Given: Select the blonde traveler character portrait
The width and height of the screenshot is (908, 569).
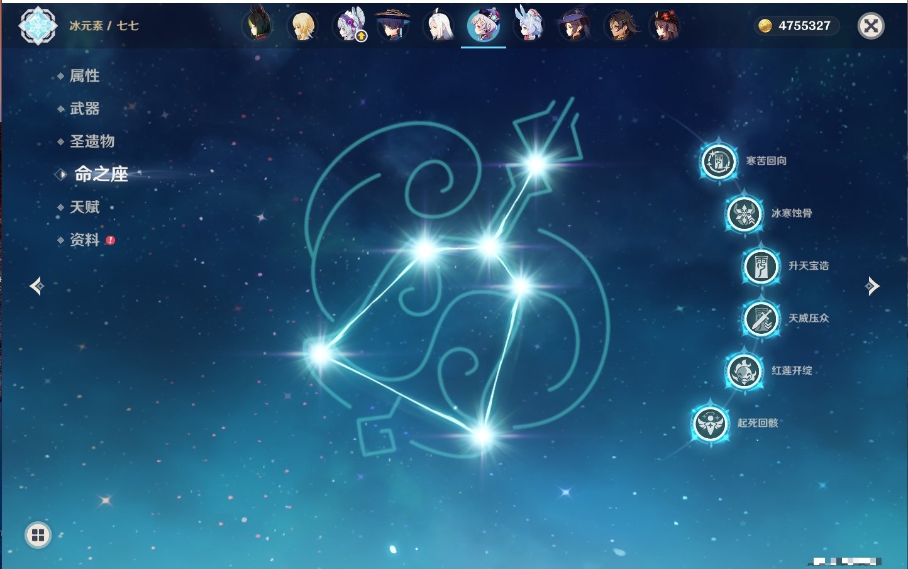Looking at the screenshot, I should pyautogui.click(x=302, y=26).
